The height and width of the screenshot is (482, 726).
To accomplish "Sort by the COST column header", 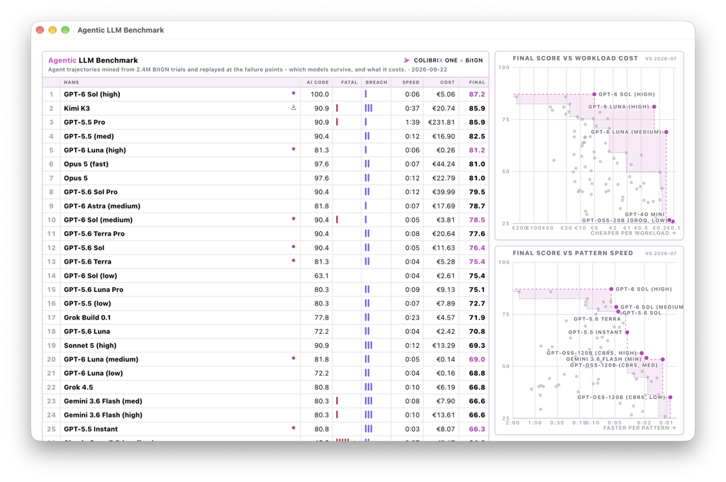I will (x=447, y=82).
